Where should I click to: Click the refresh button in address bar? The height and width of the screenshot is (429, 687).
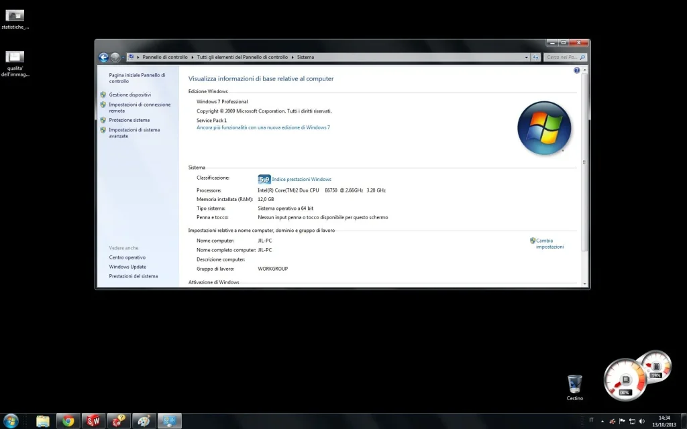point(535,58)
